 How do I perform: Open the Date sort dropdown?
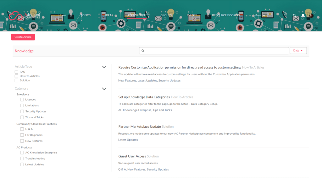[298, 51]
